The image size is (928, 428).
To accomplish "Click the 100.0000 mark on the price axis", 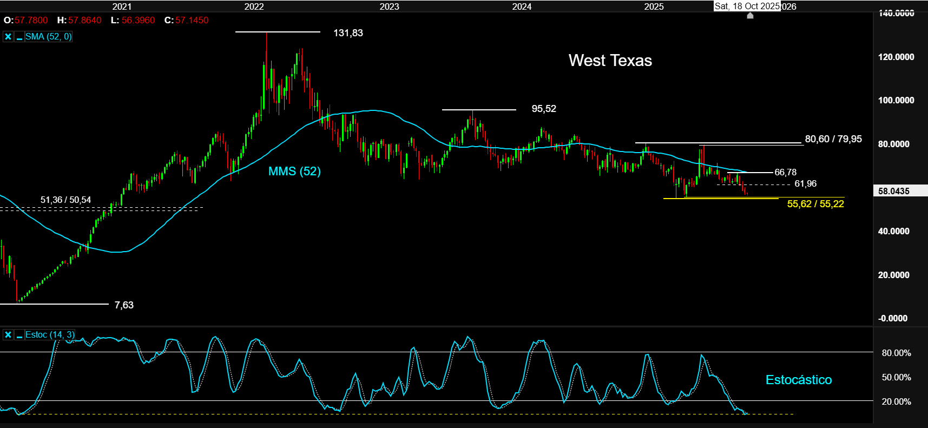I will (896, 100).
